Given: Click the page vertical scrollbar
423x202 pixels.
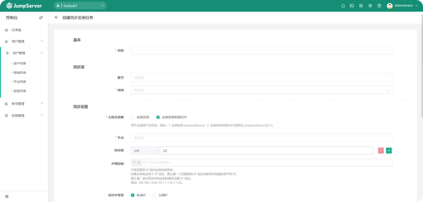Looking at the screenshot, I should point(422,66).
